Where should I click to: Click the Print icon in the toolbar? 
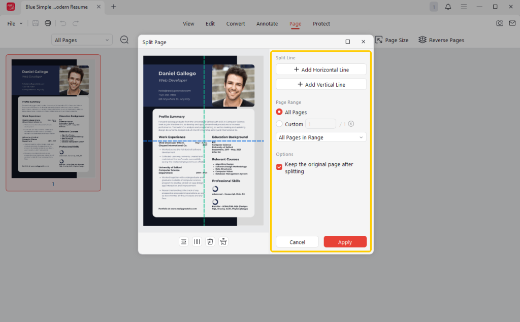[47, 23]
